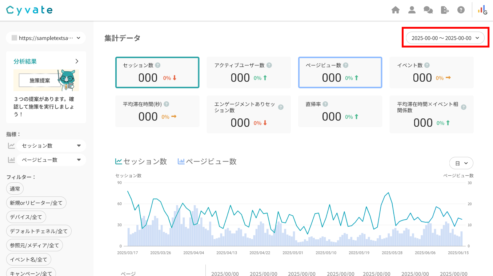Toggle the デバイス/全て filter chip

click(26, 217)
